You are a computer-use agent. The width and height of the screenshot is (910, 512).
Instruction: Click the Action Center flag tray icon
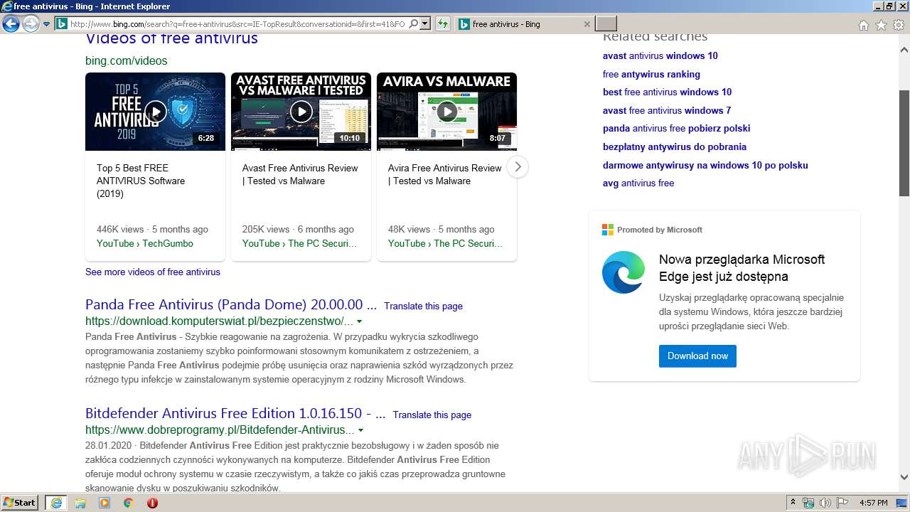coord(842,503)
